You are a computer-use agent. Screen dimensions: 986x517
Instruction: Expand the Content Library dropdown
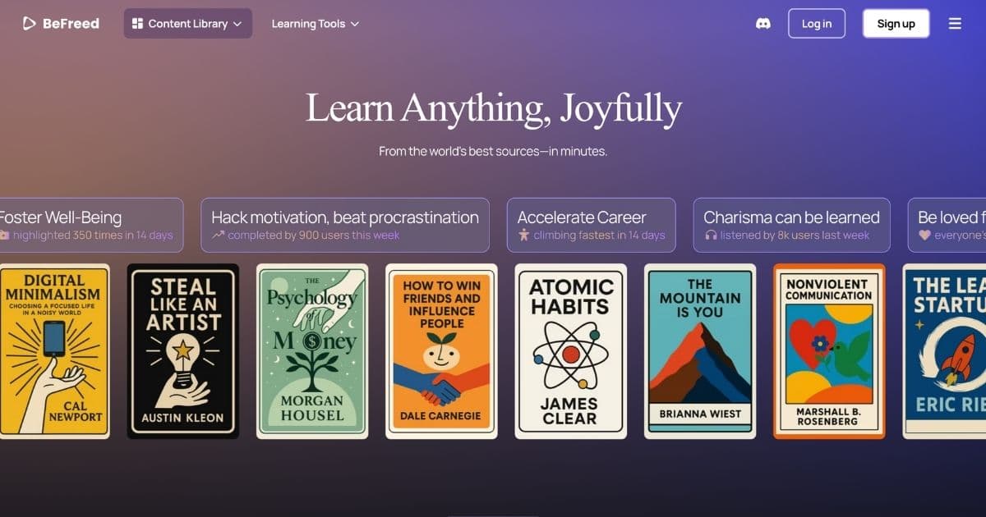pos(188,24)
